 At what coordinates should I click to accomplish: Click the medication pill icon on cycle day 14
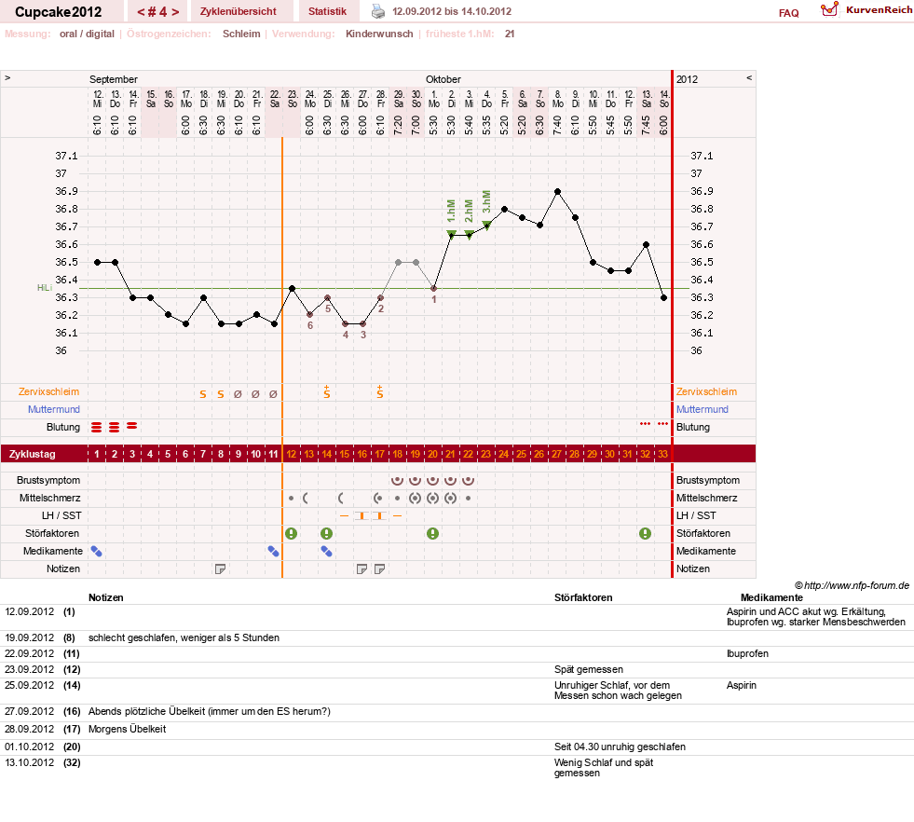[x=326, y=551]
